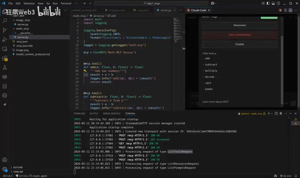300x178 pixels.
Task: Expand the TIMELINE section
Action: tap(17, 172)
